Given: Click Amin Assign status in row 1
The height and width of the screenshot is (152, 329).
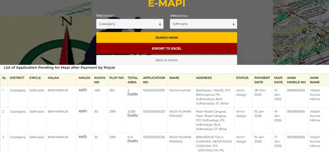Looking at the screenshot, I should point(241,92).
